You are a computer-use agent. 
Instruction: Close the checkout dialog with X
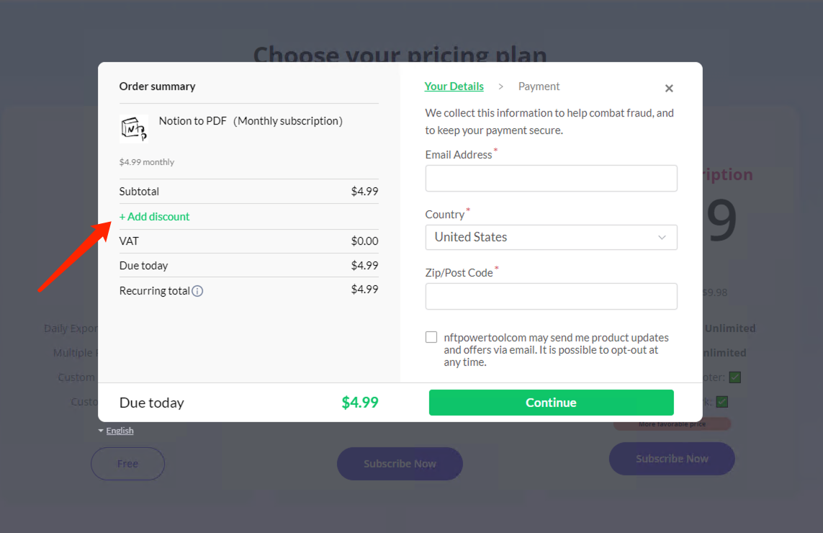pyautogui.click(x=669, y=88)
